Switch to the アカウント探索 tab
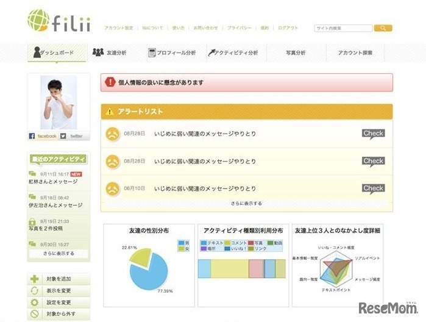Image resolution: width=426 pixels, height=322 pixels. pyautogui.click(x=355, y=52)
